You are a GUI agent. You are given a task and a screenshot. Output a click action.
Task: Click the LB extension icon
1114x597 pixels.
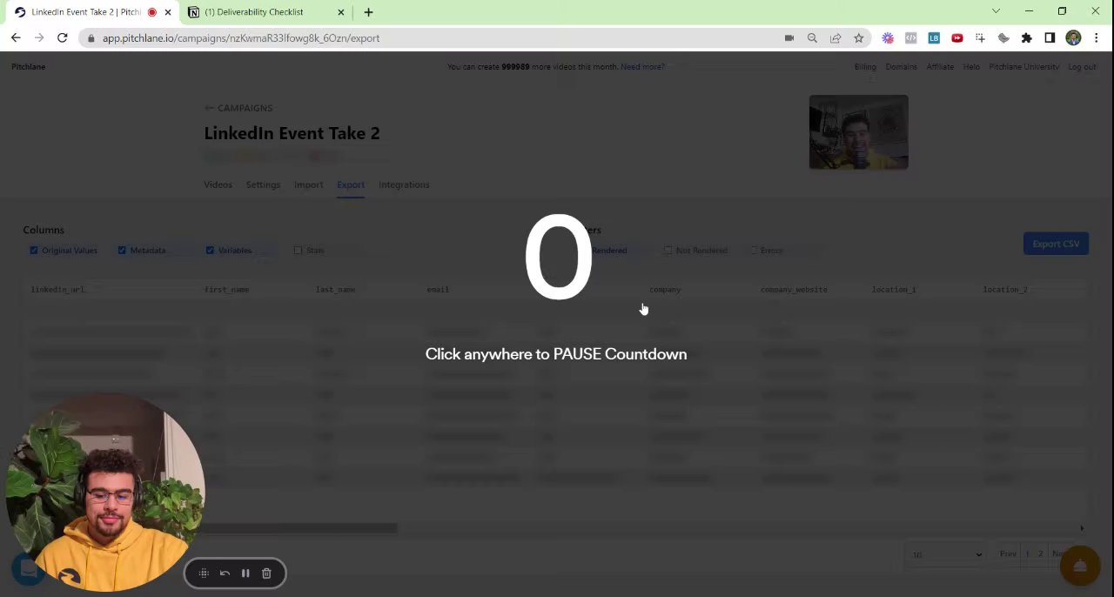tap(934, 38)
